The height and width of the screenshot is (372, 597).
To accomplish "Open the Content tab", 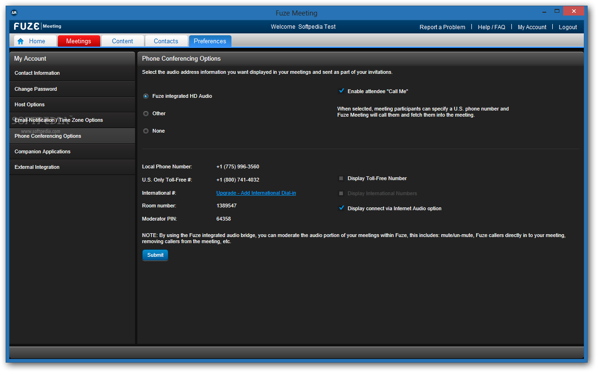I will [x=122, y=41].
